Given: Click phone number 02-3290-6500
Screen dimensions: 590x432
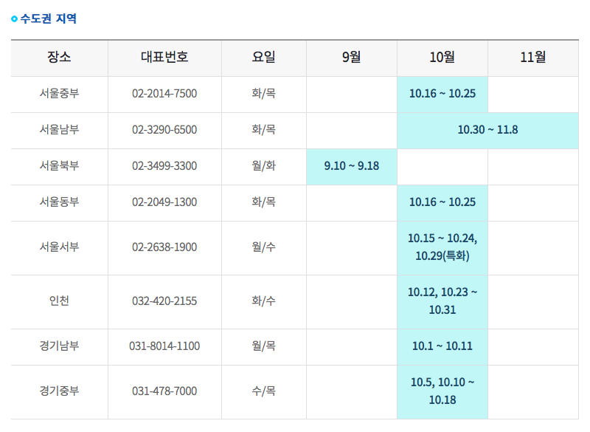Looking at the screenshot, I should point(164,130).
